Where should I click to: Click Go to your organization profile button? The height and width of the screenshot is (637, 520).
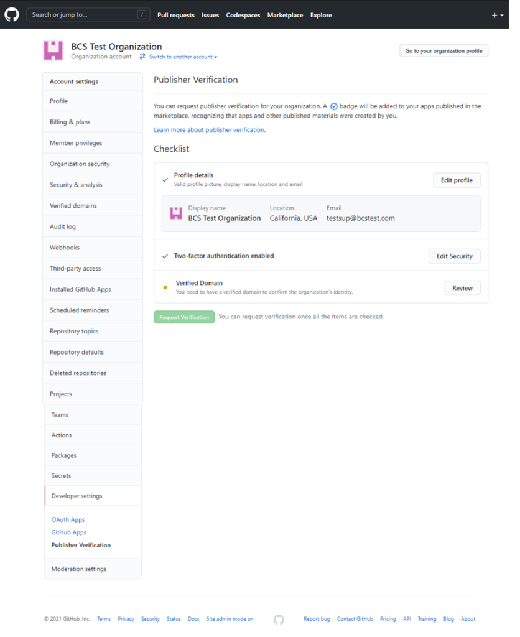(443, 51)
